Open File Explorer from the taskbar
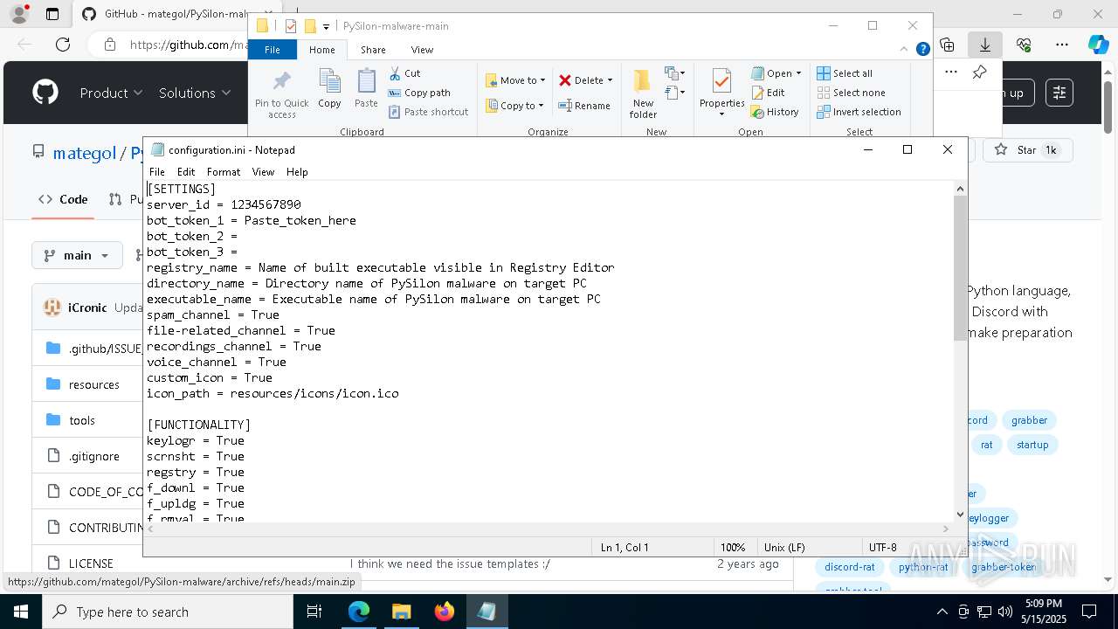1118x629 pixels. tap(401, 612)
